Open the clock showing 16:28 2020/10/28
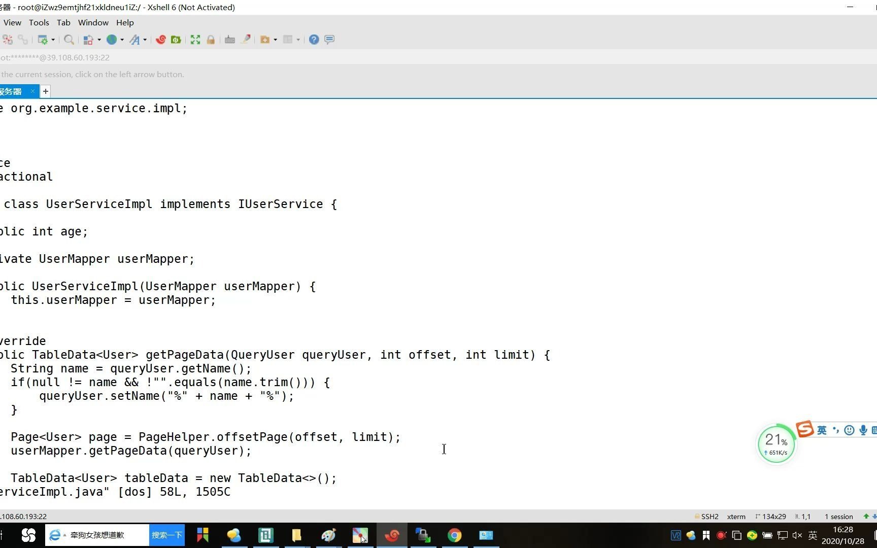Viewport: 877px width, 548px height. pos(843,535)
